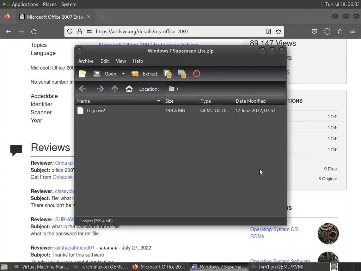Switch to Virtual Machine Manager taskbar item

click(42, 267)
